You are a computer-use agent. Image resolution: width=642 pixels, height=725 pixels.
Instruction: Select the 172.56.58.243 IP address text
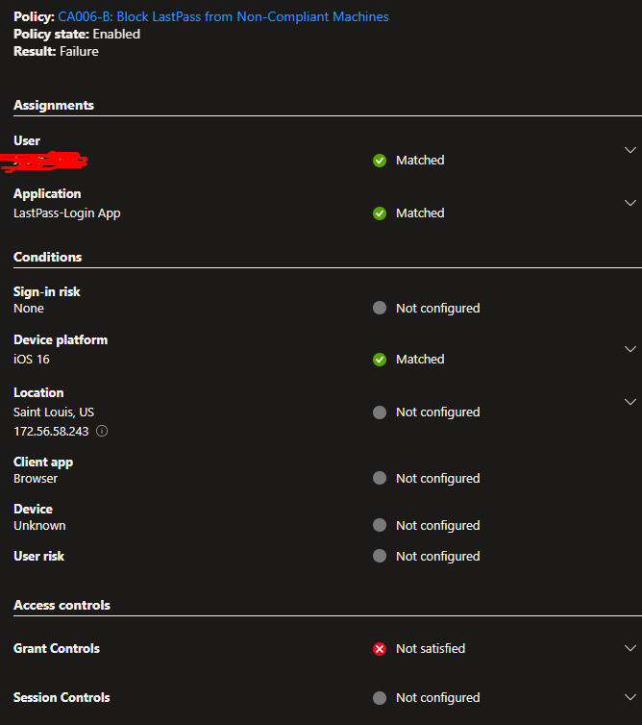(x=51, y=432)
